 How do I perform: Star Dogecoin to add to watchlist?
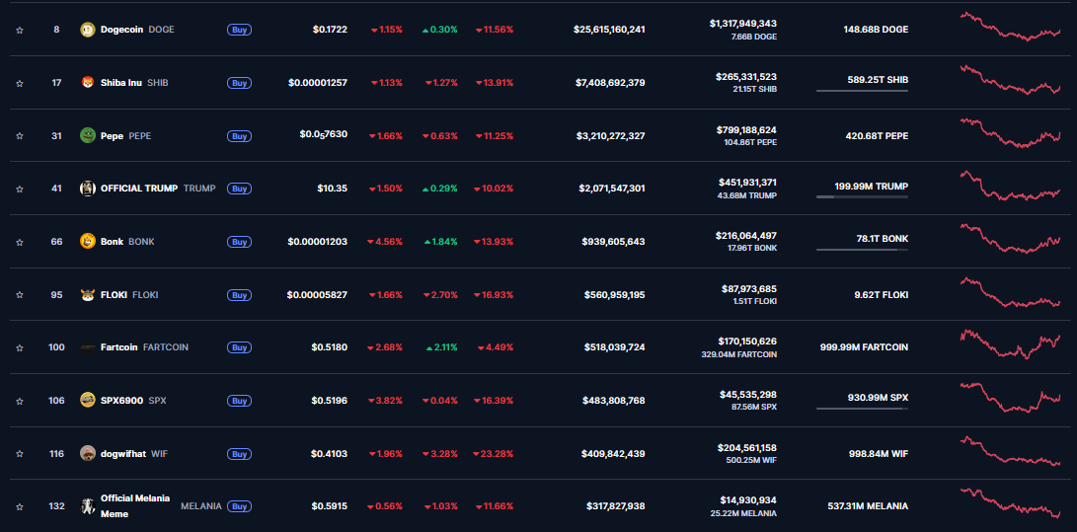[x=19, y=30]
